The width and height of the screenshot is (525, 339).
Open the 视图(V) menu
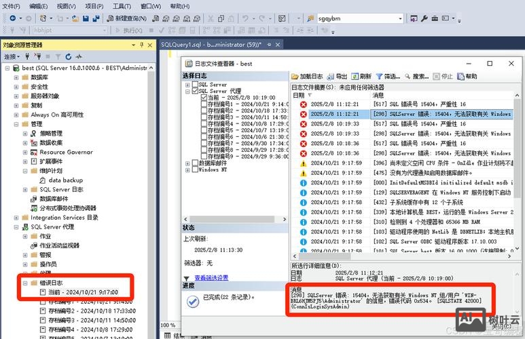click(67, 6)
